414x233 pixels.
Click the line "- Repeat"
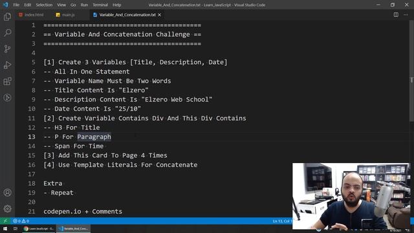click(58, 193)
